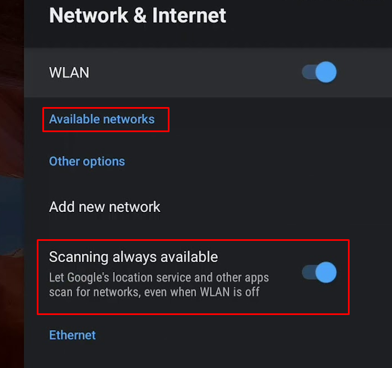Click the Network & Internet page title

coord(138,15)
